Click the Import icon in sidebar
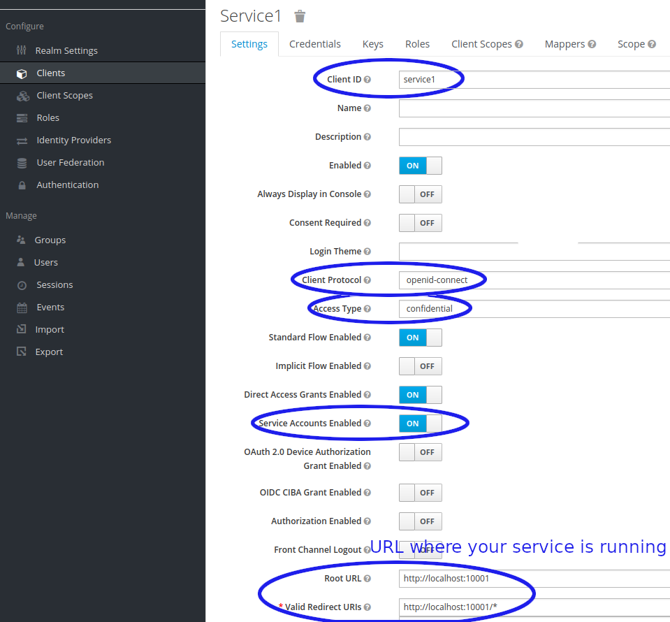The height and width of the screenshot is (622, 670). click(22, 329)
